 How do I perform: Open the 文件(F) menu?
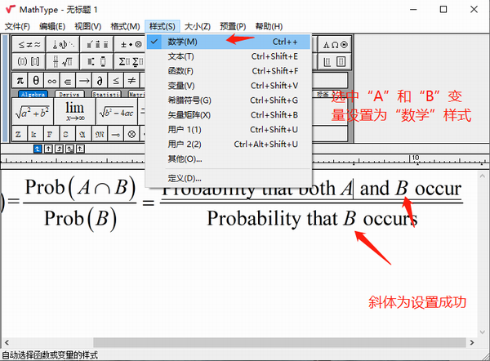coord(17,26)
